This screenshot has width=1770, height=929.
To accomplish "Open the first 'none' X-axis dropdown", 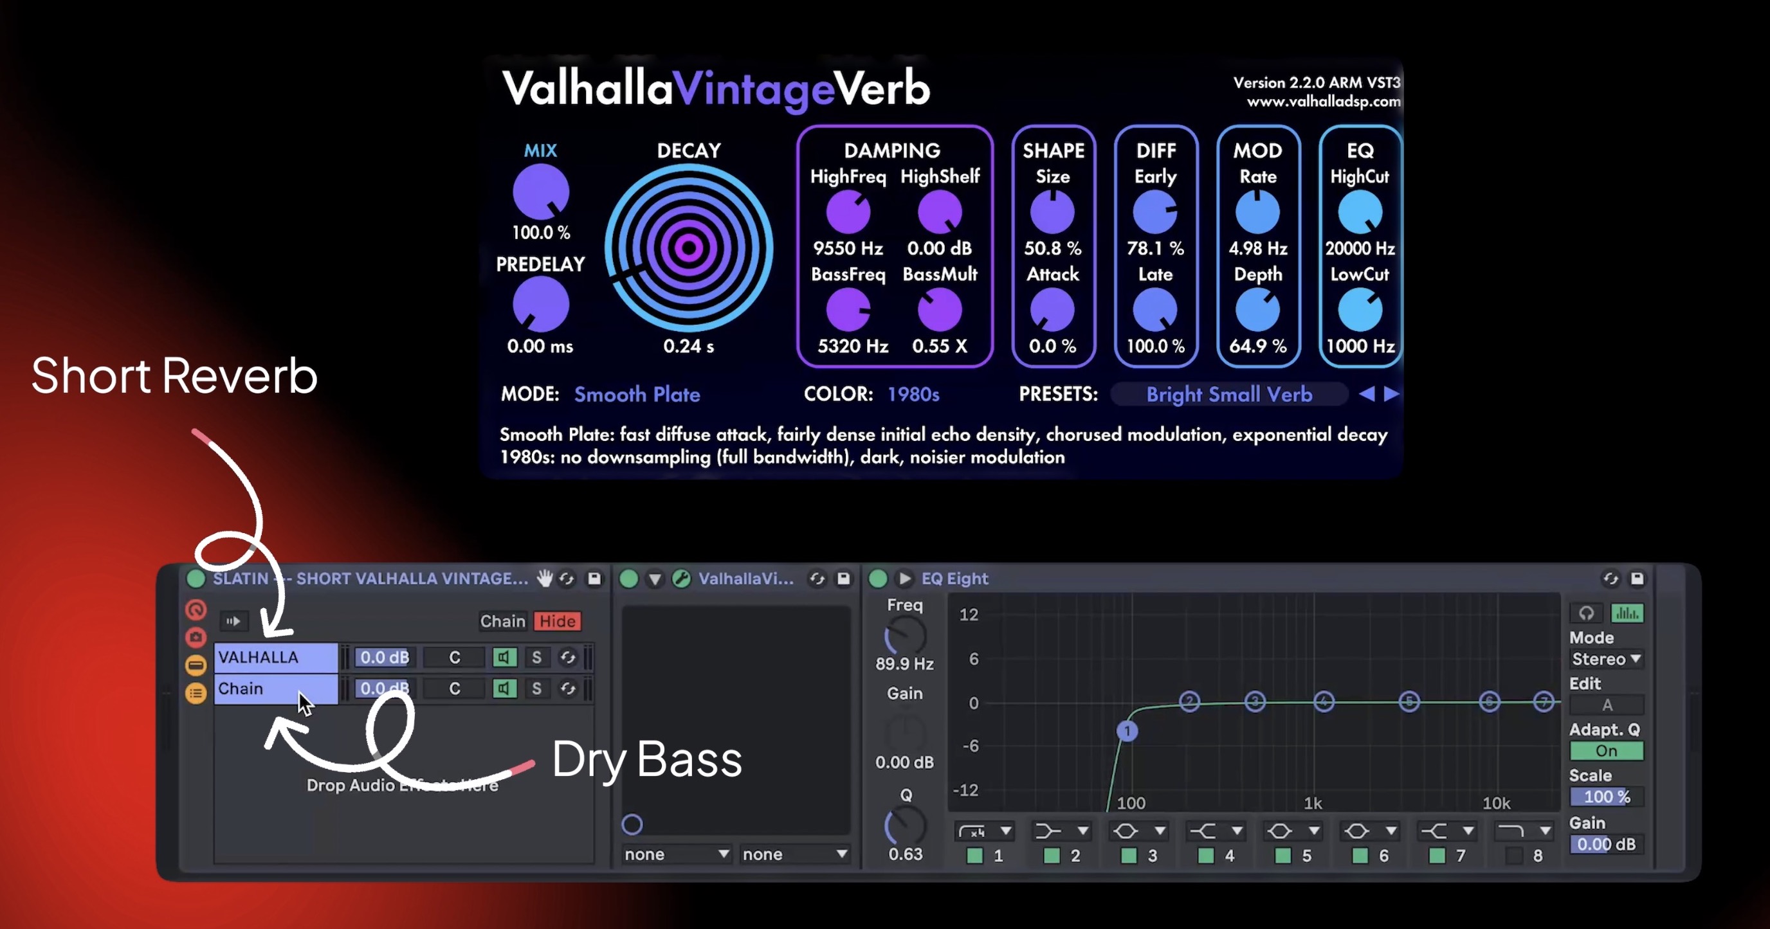I will point(676,854).
